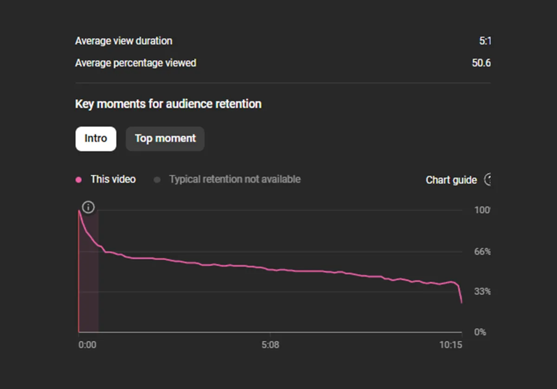
Task: Click the 66% retention axis label
Action: pos(482,251)
